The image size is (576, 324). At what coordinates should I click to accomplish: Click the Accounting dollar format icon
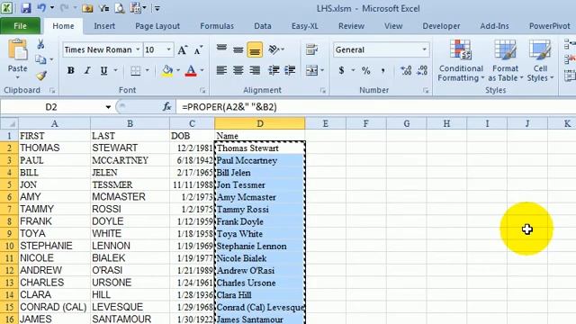click(x=341, y=70)
